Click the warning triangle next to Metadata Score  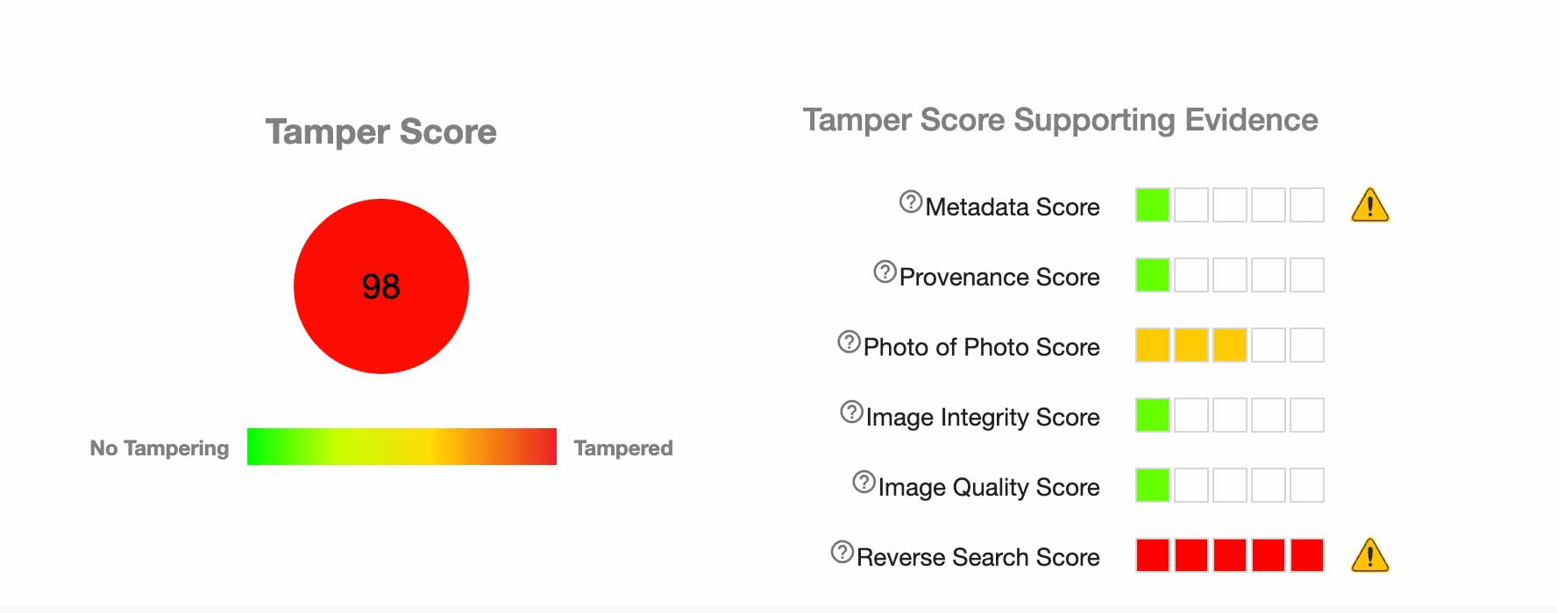coord(1369,206)
